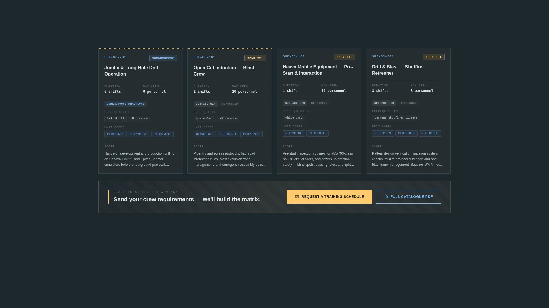
Task: Select the UNDERGROUND PRACTICAL tag
Action: [x=126, y=104]
